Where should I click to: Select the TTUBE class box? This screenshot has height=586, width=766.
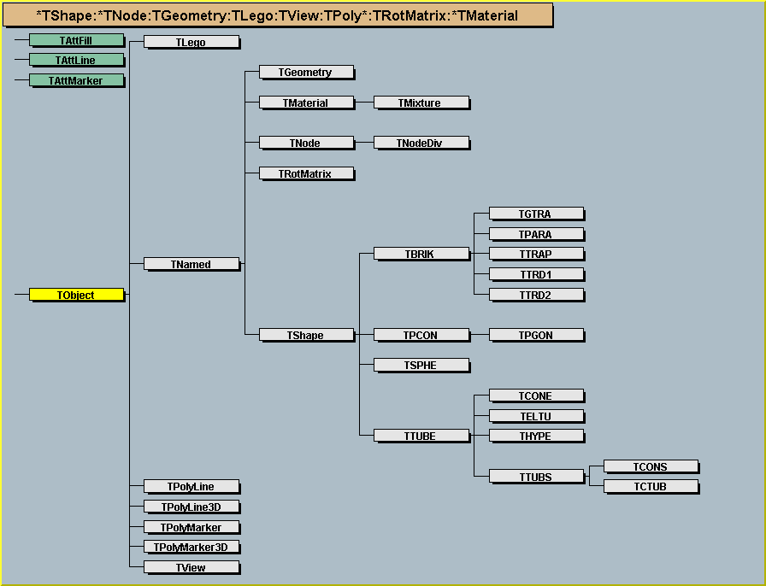click(420, 437)
